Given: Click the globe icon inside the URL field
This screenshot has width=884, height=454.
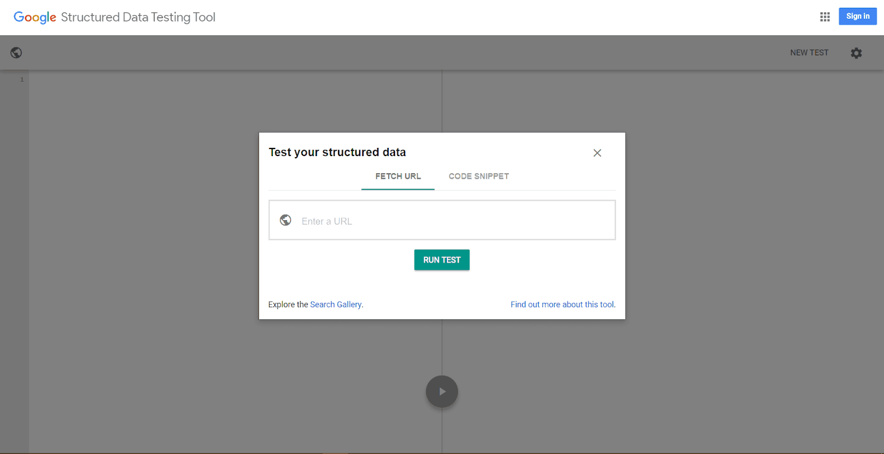Looking at the screenshot, I should coord(286,220).
